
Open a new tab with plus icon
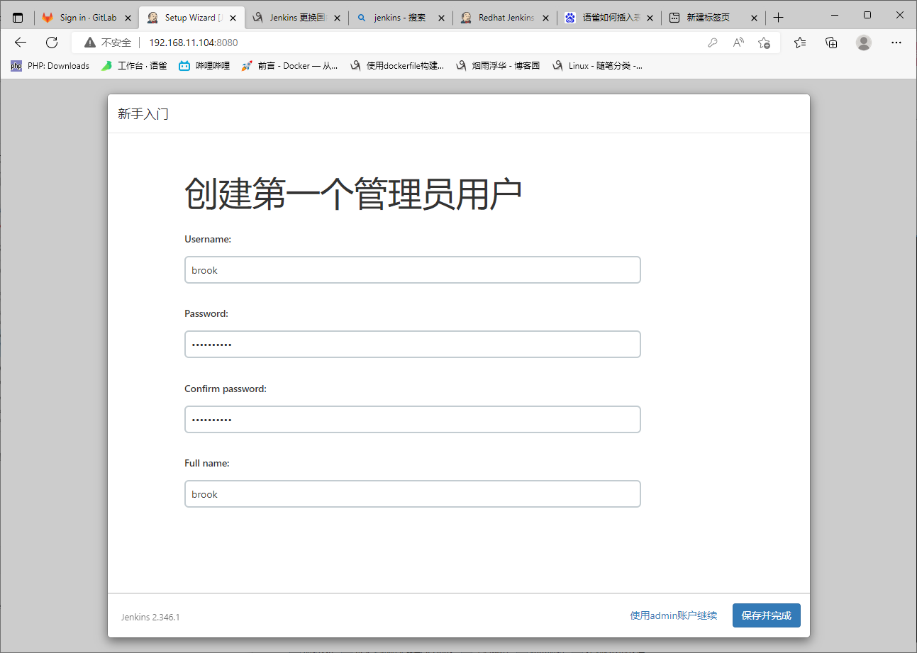tap(779, 18)
